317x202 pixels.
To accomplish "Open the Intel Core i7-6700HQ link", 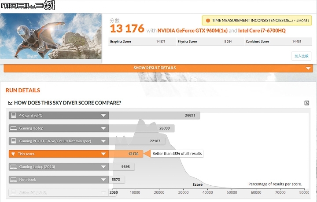I will click(x=262, y=31).
